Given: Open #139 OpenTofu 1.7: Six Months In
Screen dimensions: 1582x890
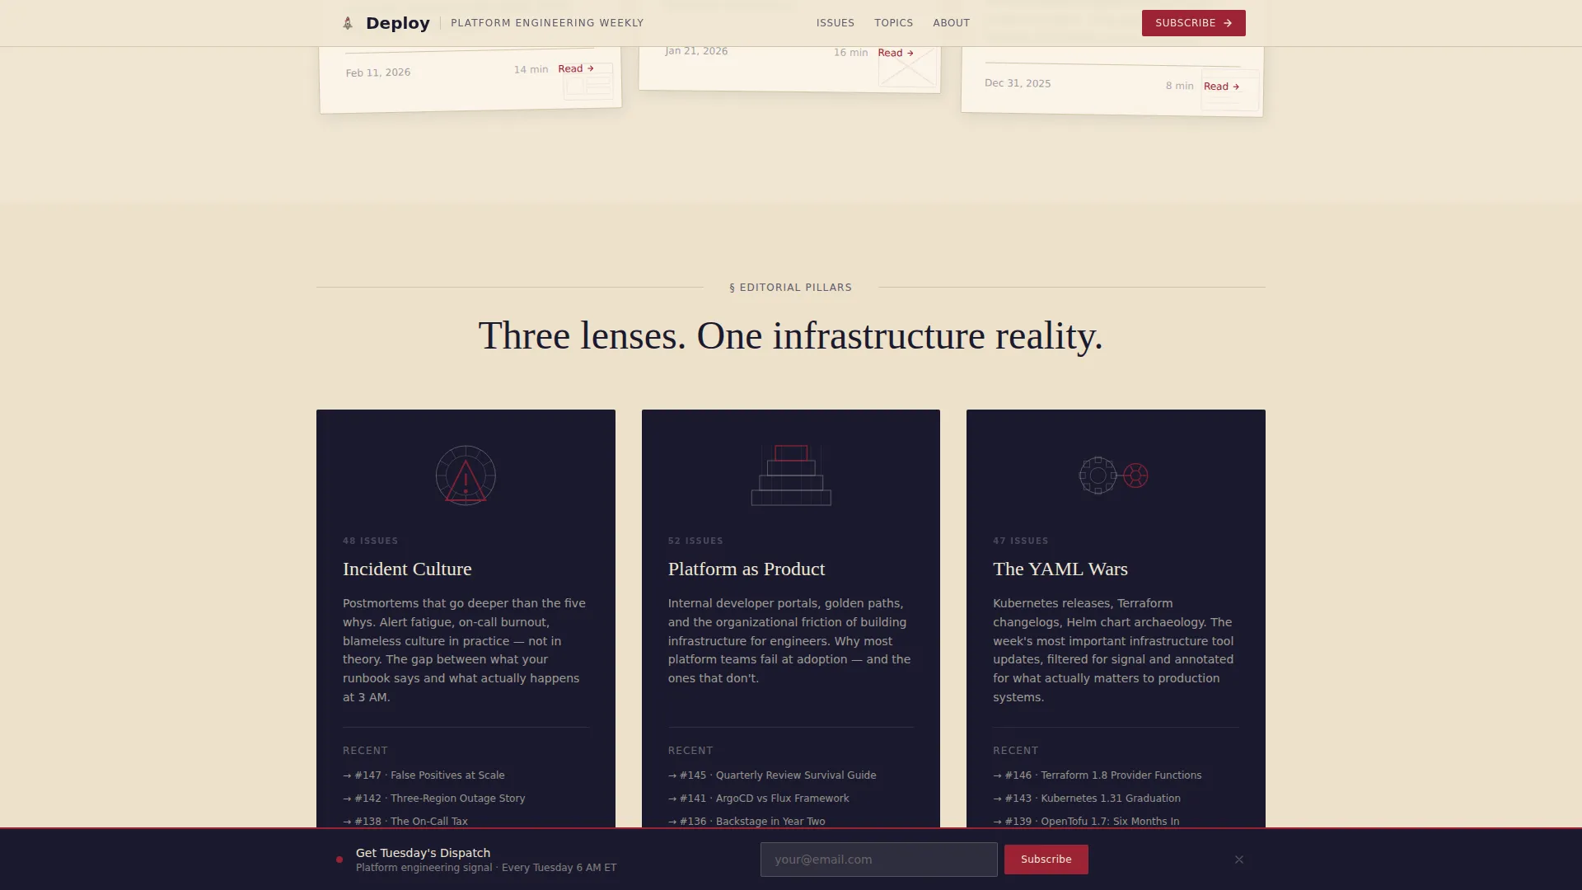Looking at the screenshot, I should (x=1086, y=822).
